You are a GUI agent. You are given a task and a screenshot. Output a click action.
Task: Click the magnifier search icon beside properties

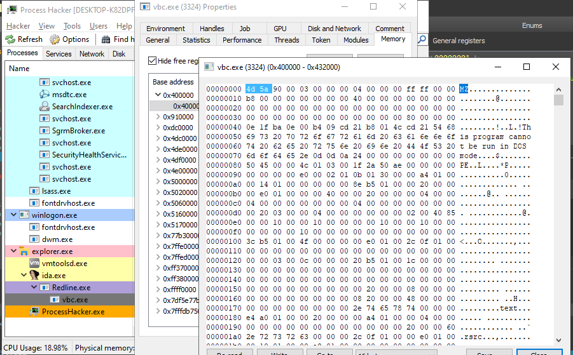pos(422,39)
